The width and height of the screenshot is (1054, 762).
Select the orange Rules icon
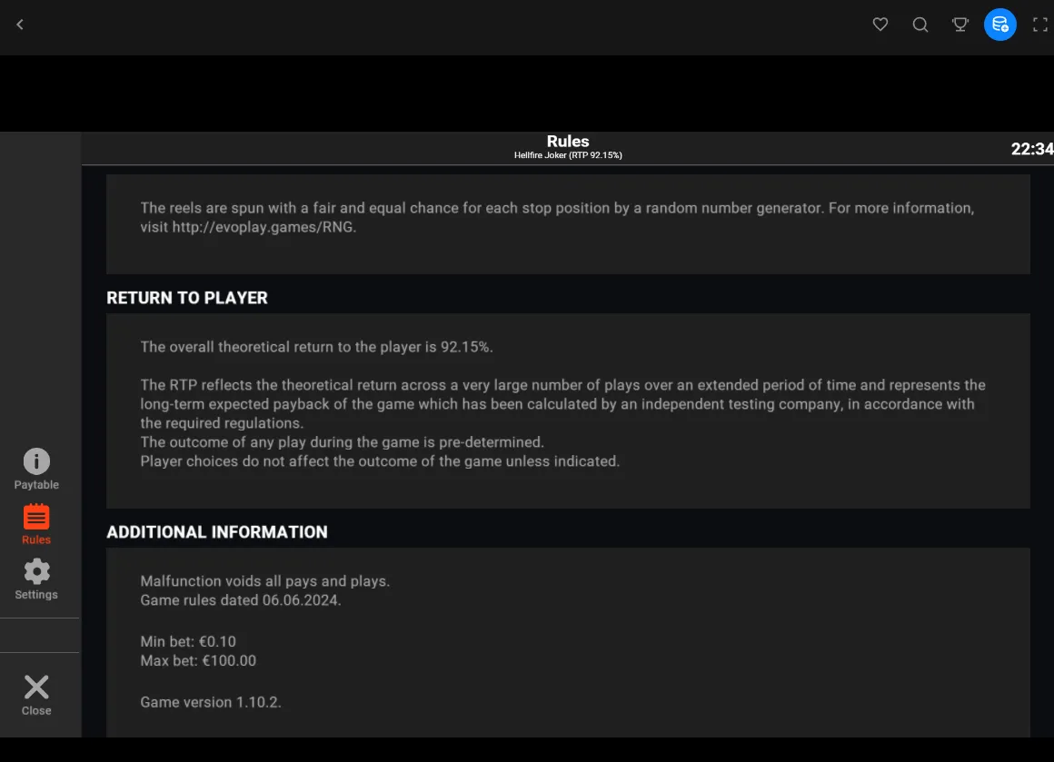(36, 524)
